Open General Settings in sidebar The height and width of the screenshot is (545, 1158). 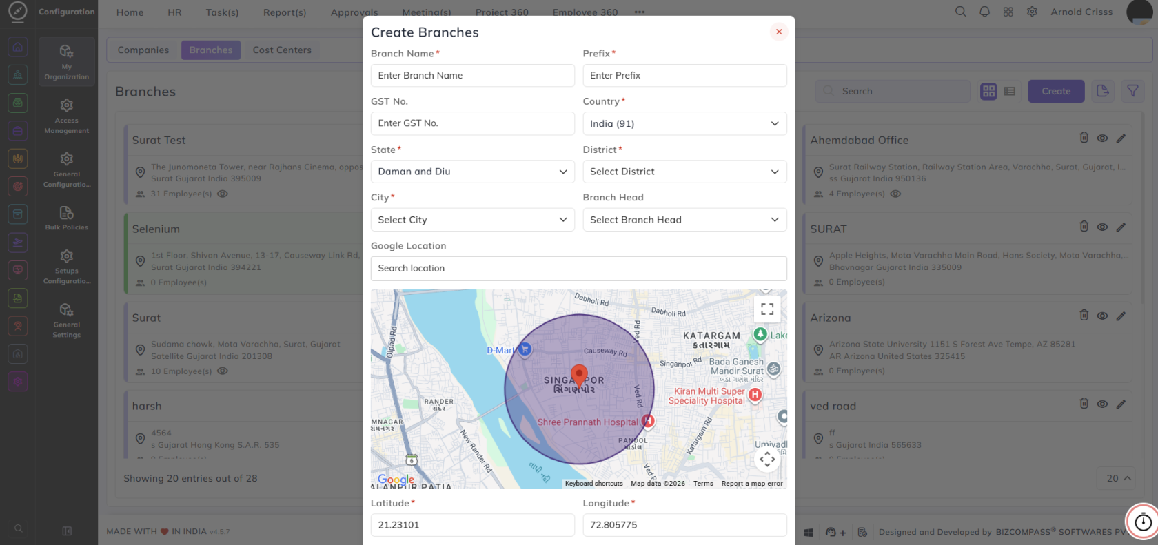click(x=67, y=320)
